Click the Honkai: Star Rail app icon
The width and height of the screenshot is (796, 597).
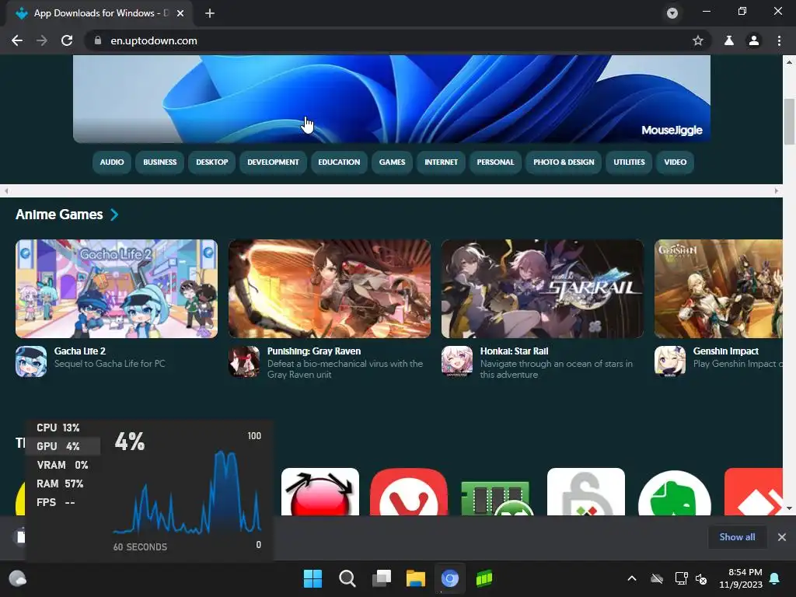pos(457,361)
